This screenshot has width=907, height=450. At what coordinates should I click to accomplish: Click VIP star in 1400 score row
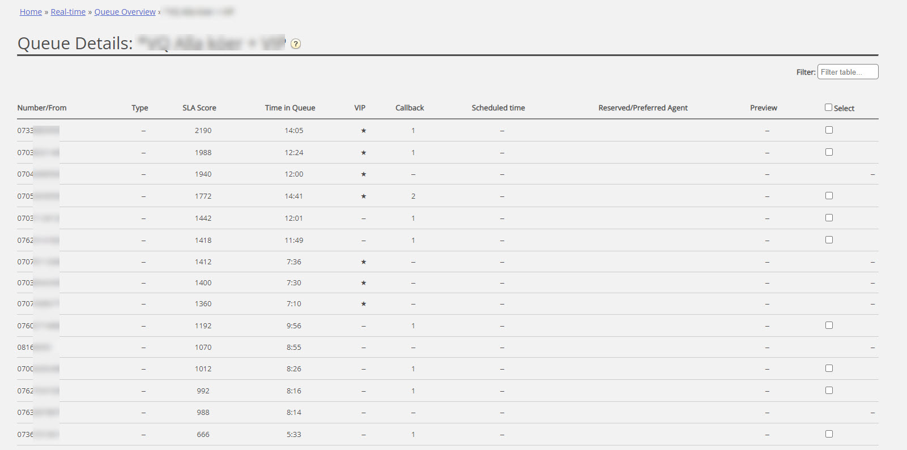click(364, 283)
